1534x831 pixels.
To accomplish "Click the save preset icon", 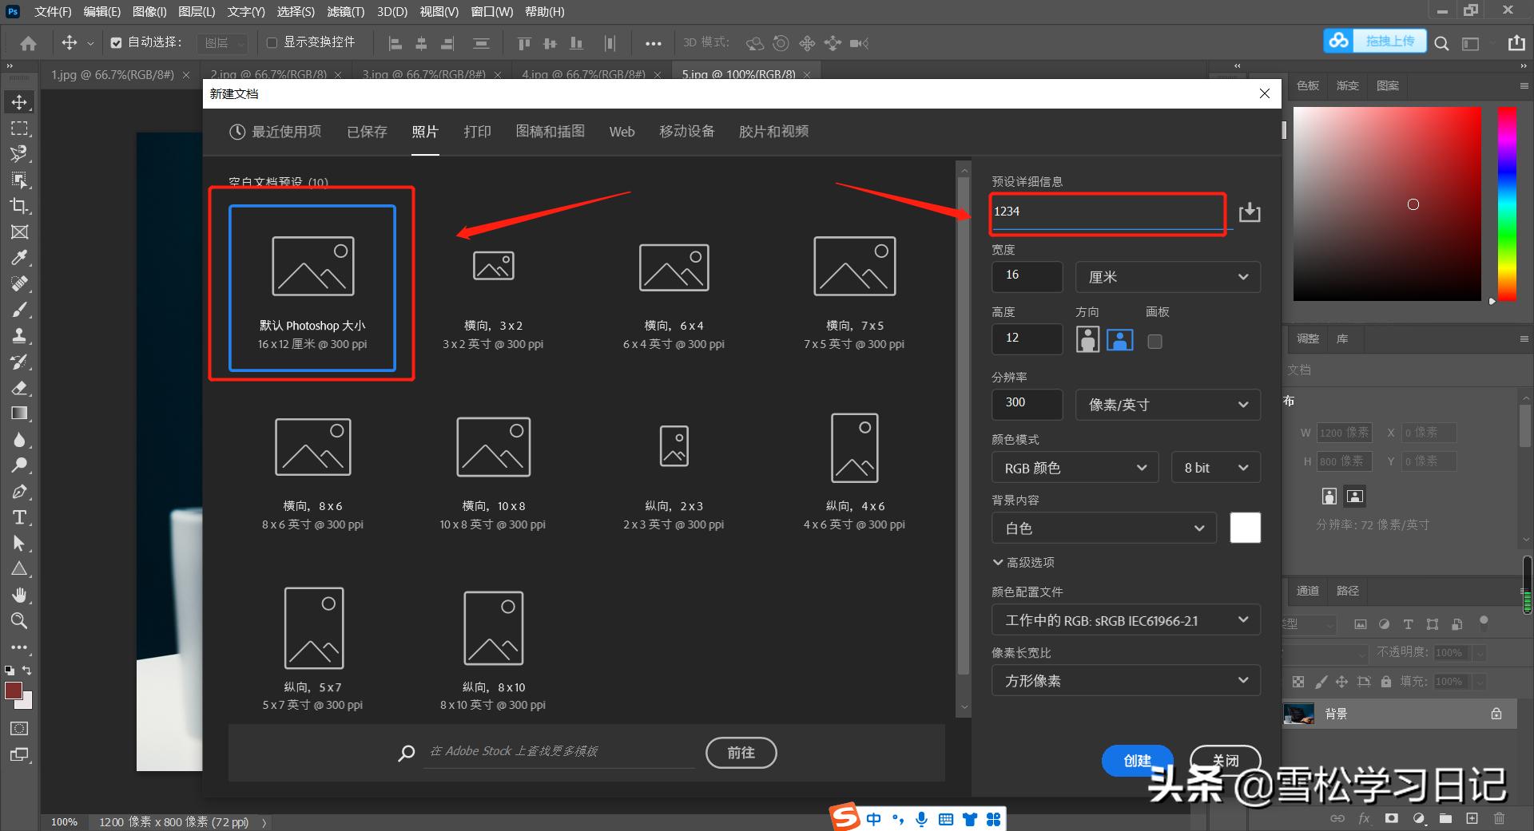I will [x=1249, y=212].
